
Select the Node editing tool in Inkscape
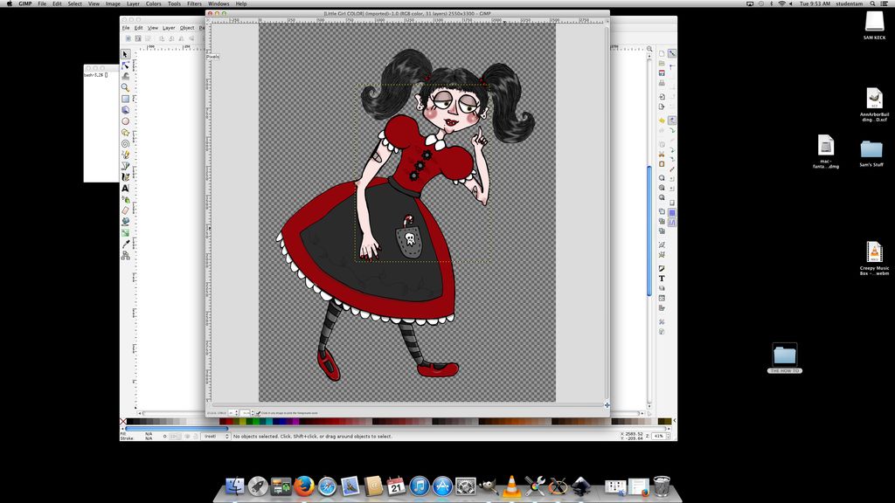click(124, 66)
